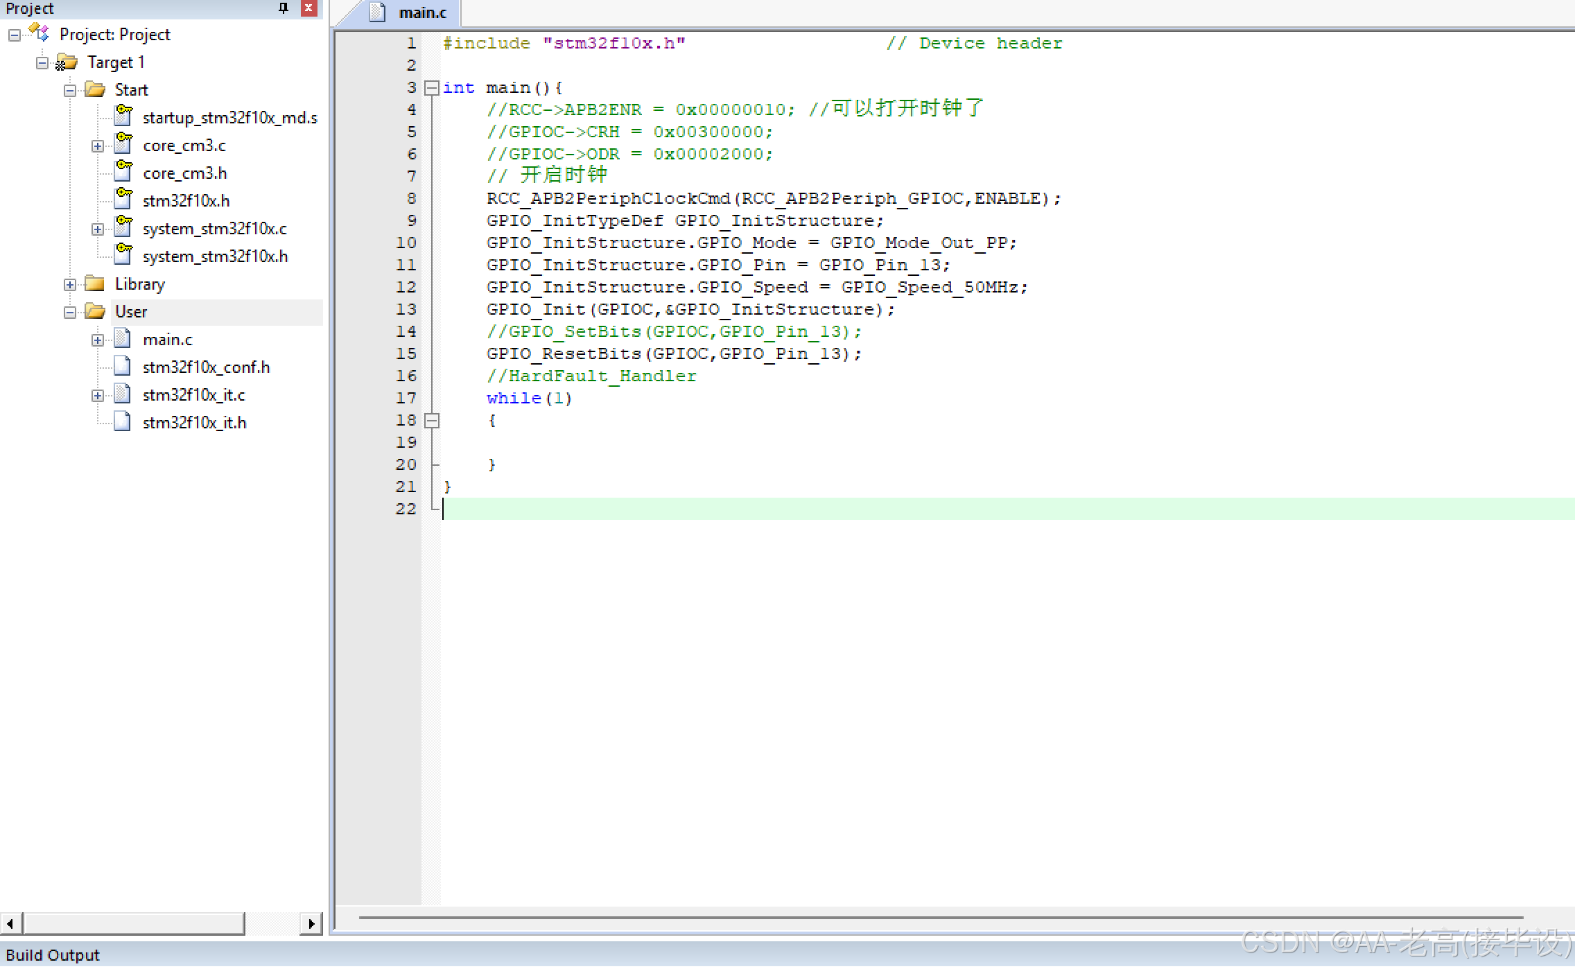Select the Target 1 label
The height and width of the screenshot is (969, 1575).
(116, 62)
